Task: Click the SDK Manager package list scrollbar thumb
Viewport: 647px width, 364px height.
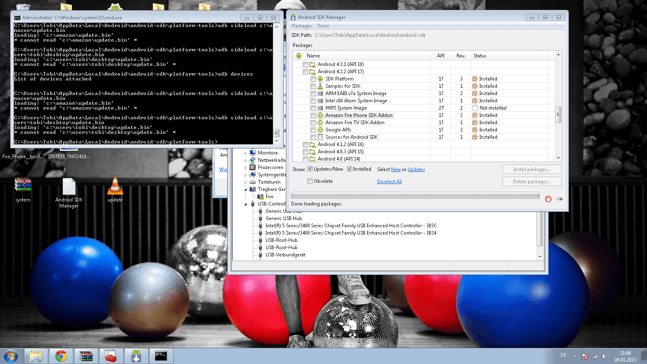Action: 558,114
